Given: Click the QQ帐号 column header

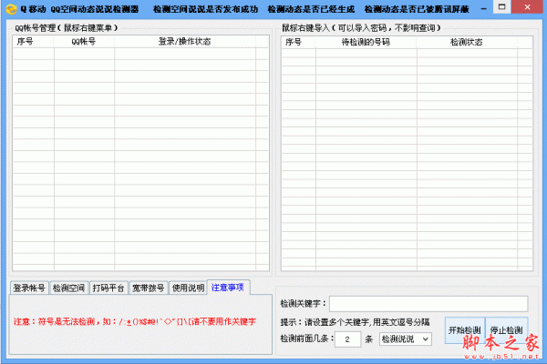Looking at the screenshot, I should point(84,42).
